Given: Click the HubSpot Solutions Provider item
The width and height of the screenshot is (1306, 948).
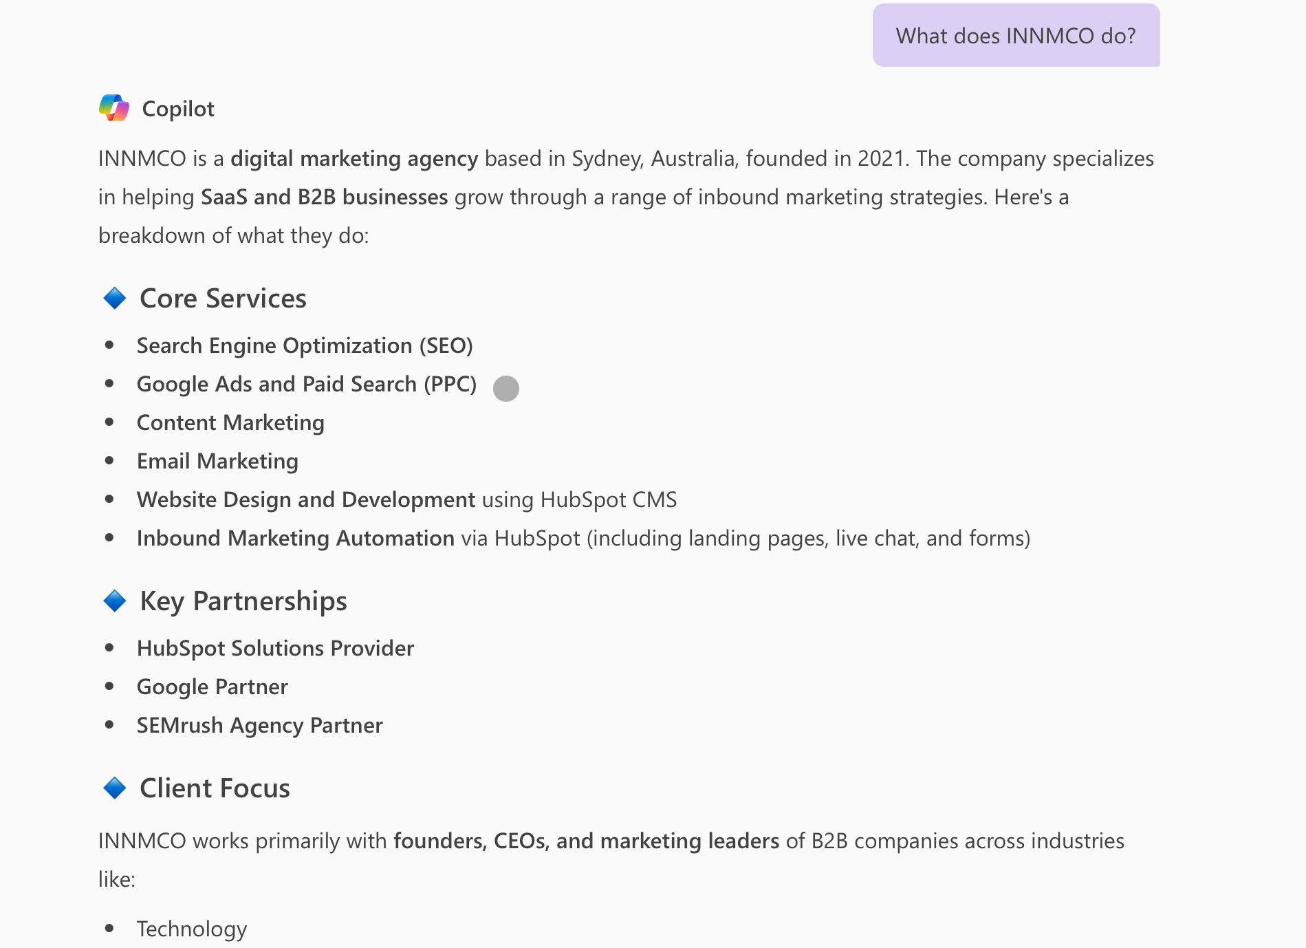Looking at the screenshot, I should 275,648.
